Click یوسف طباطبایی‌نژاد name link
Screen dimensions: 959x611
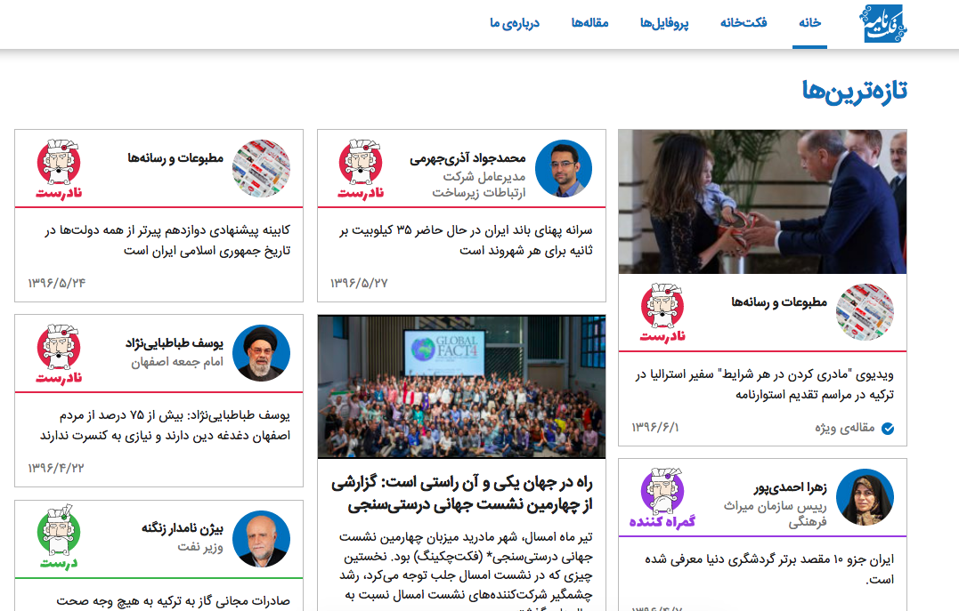tap(175, 343)
